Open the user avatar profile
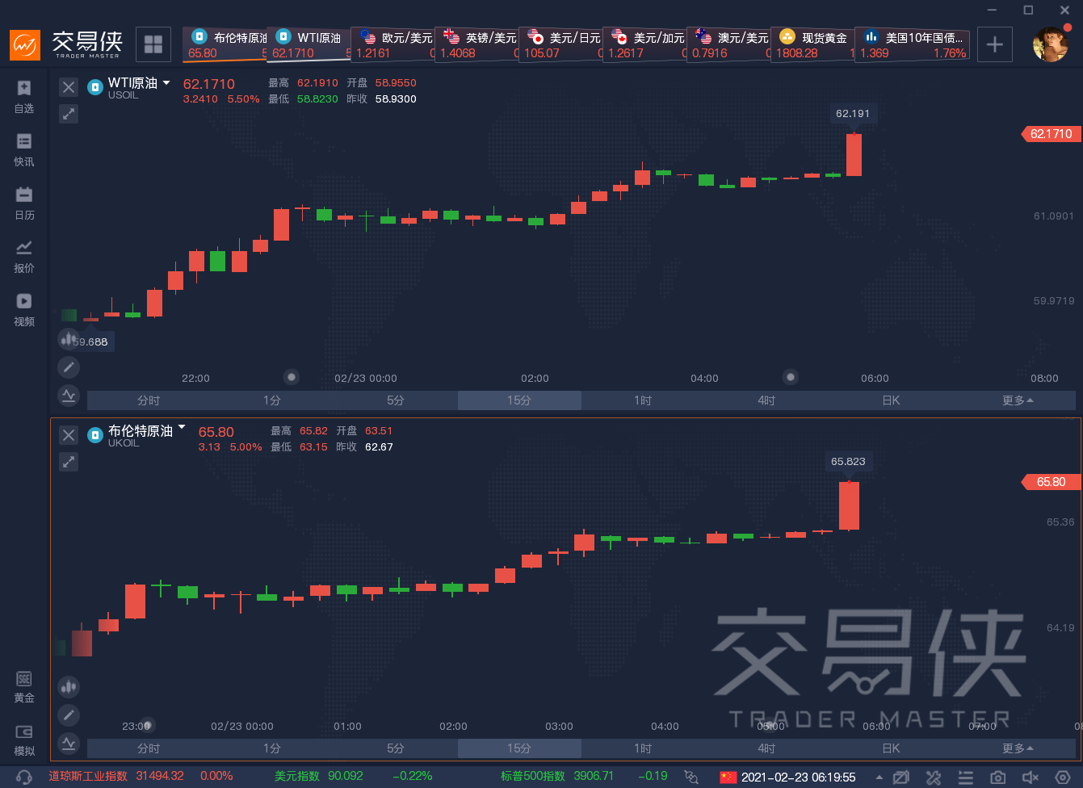Viewport: 1083px width, 788px height. tap(1051, 44)
